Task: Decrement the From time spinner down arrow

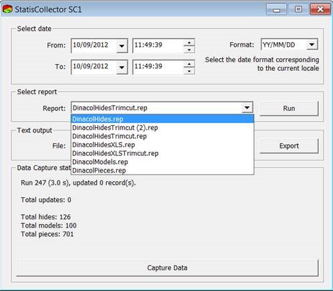Action: (189, 50)
